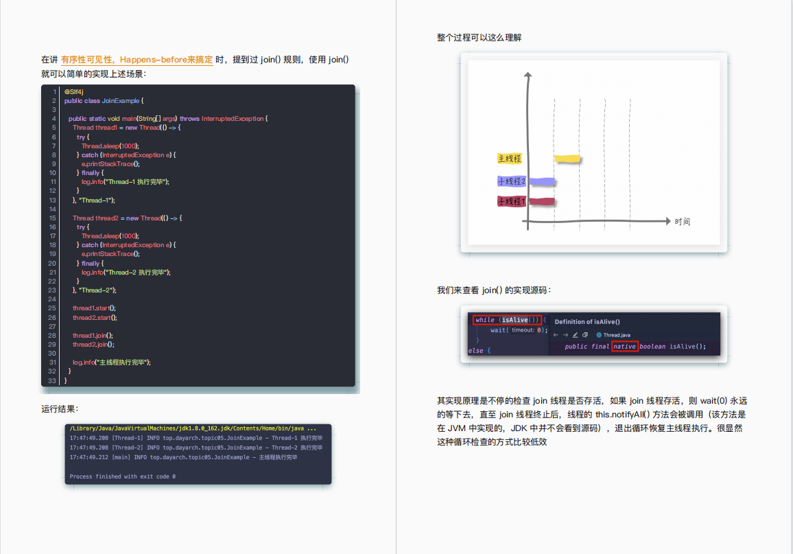Viewport: 793px width, 554px height.
Task: Click the log.info '主线程执行完毕' code line
Action: [x=111, y=362]
